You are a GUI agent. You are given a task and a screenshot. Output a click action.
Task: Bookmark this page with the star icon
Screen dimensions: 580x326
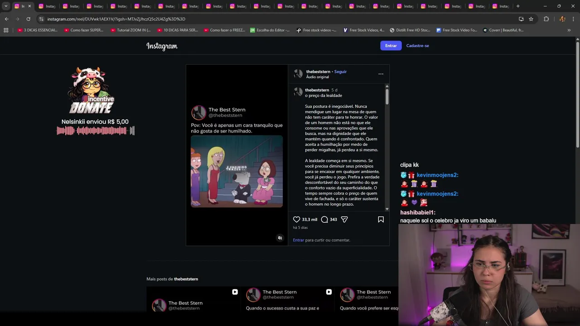coord(531,19)
